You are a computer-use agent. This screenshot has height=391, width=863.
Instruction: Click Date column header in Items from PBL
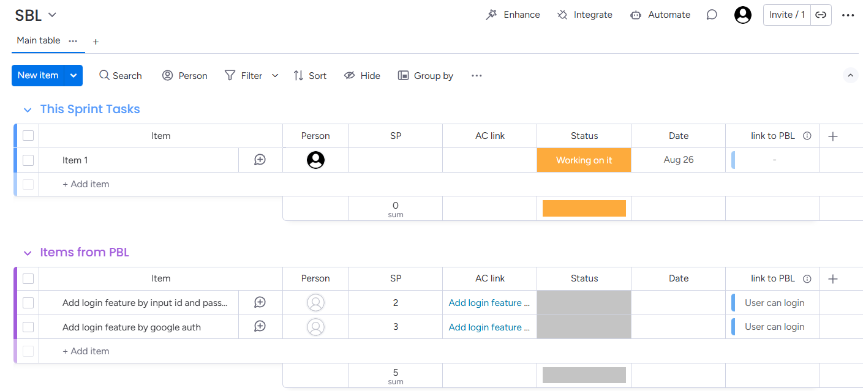tap(678, 278)
